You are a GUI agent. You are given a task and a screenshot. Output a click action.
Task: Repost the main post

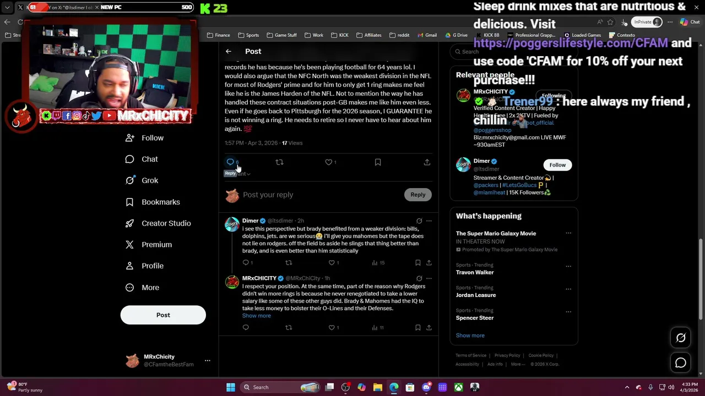tap(279, 162)
